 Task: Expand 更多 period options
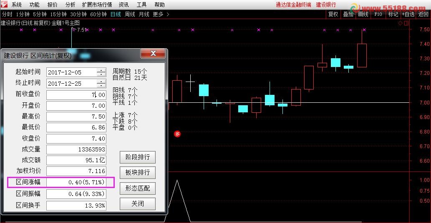tap(161, 14)
